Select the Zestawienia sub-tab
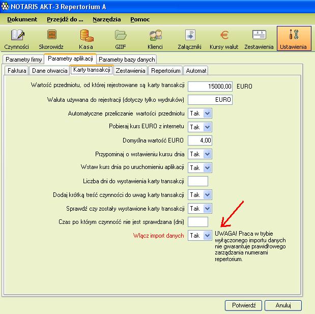315x314 pixels. pyautogui.click(x=131, y=71)
